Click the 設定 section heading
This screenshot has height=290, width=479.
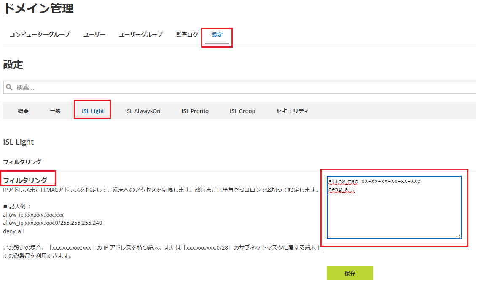[x=13, y=64]
